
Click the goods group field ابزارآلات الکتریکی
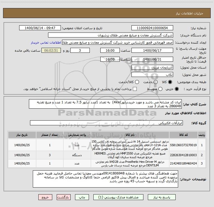tap(106, 123)
